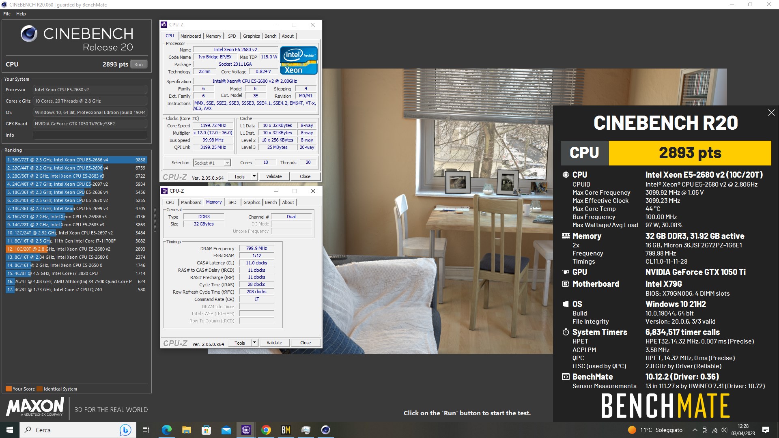Image resolution: width=779 pixels, height=438 pixels.
Task: Click the Maxon logo
Action: click(35, 407)
